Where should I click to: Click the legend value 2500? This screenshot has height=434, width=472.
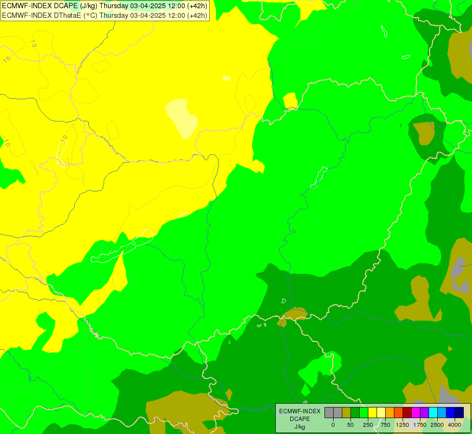pos(437,425)
